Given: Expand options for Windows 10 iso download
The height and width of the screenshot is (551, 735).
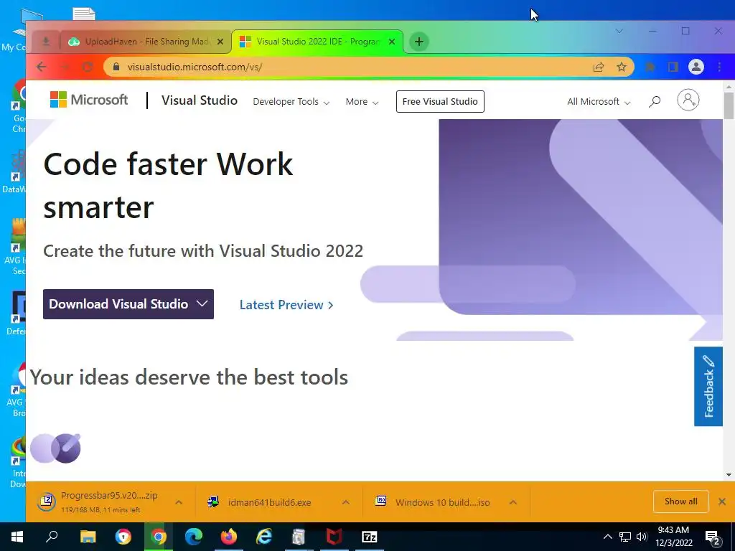Looking at the screenshot, I should (x=512, y=501).
